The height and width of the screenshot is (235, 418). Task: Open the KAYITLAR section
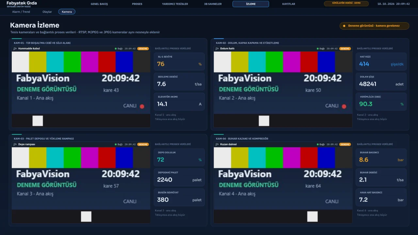pyautogui.click(x=289, y=4)
